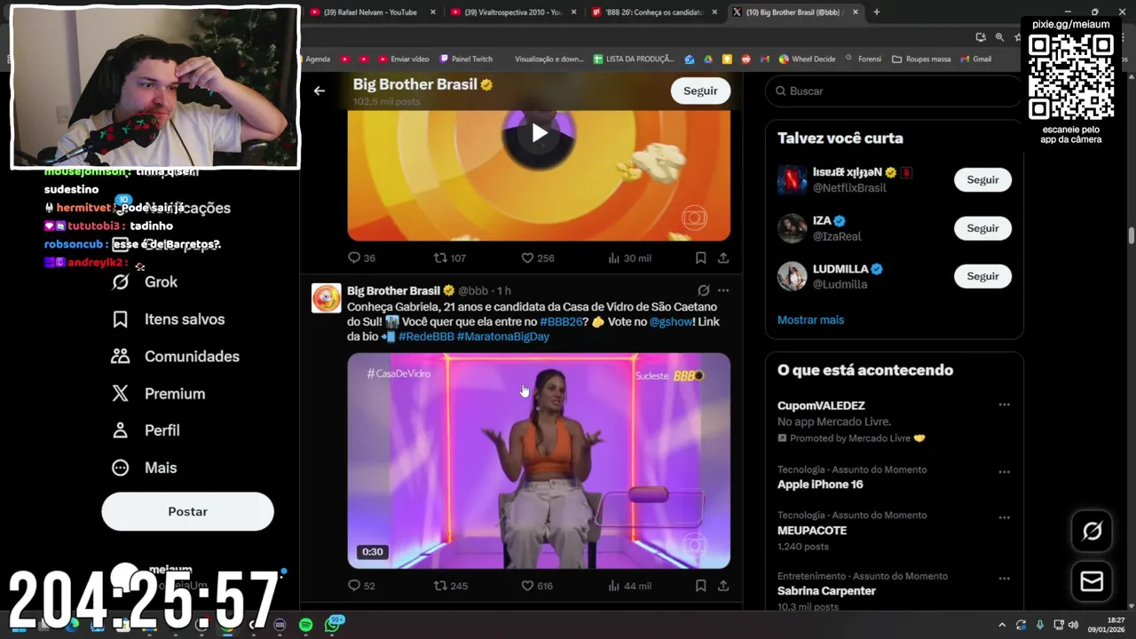Play the orange spiral video
This screenshot has width=1136, height=639.
pos(539,134)
